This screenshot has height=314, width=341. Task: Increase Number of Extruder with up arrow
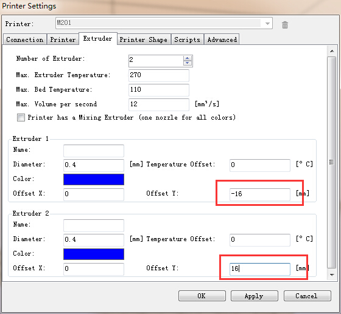tap(188, 58)
